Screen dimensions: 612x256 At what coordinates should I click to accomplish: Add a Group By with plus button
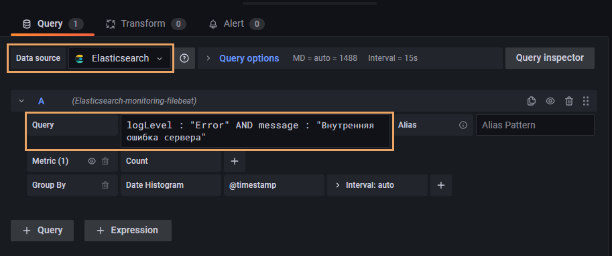click(x=441, y=185)
